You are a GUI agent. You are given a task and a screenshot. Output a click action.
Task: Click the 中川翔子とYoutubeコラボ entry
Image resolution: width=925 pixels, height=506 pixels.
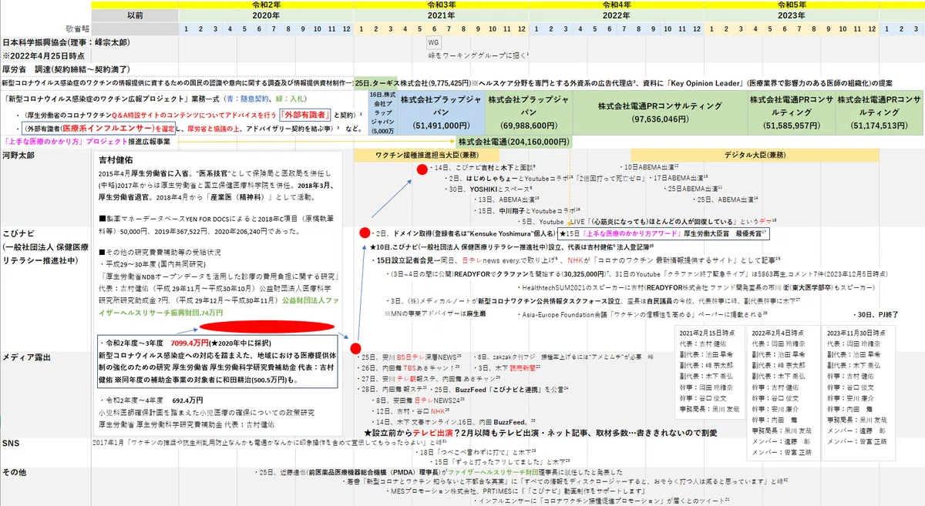(x=526, y=209)
